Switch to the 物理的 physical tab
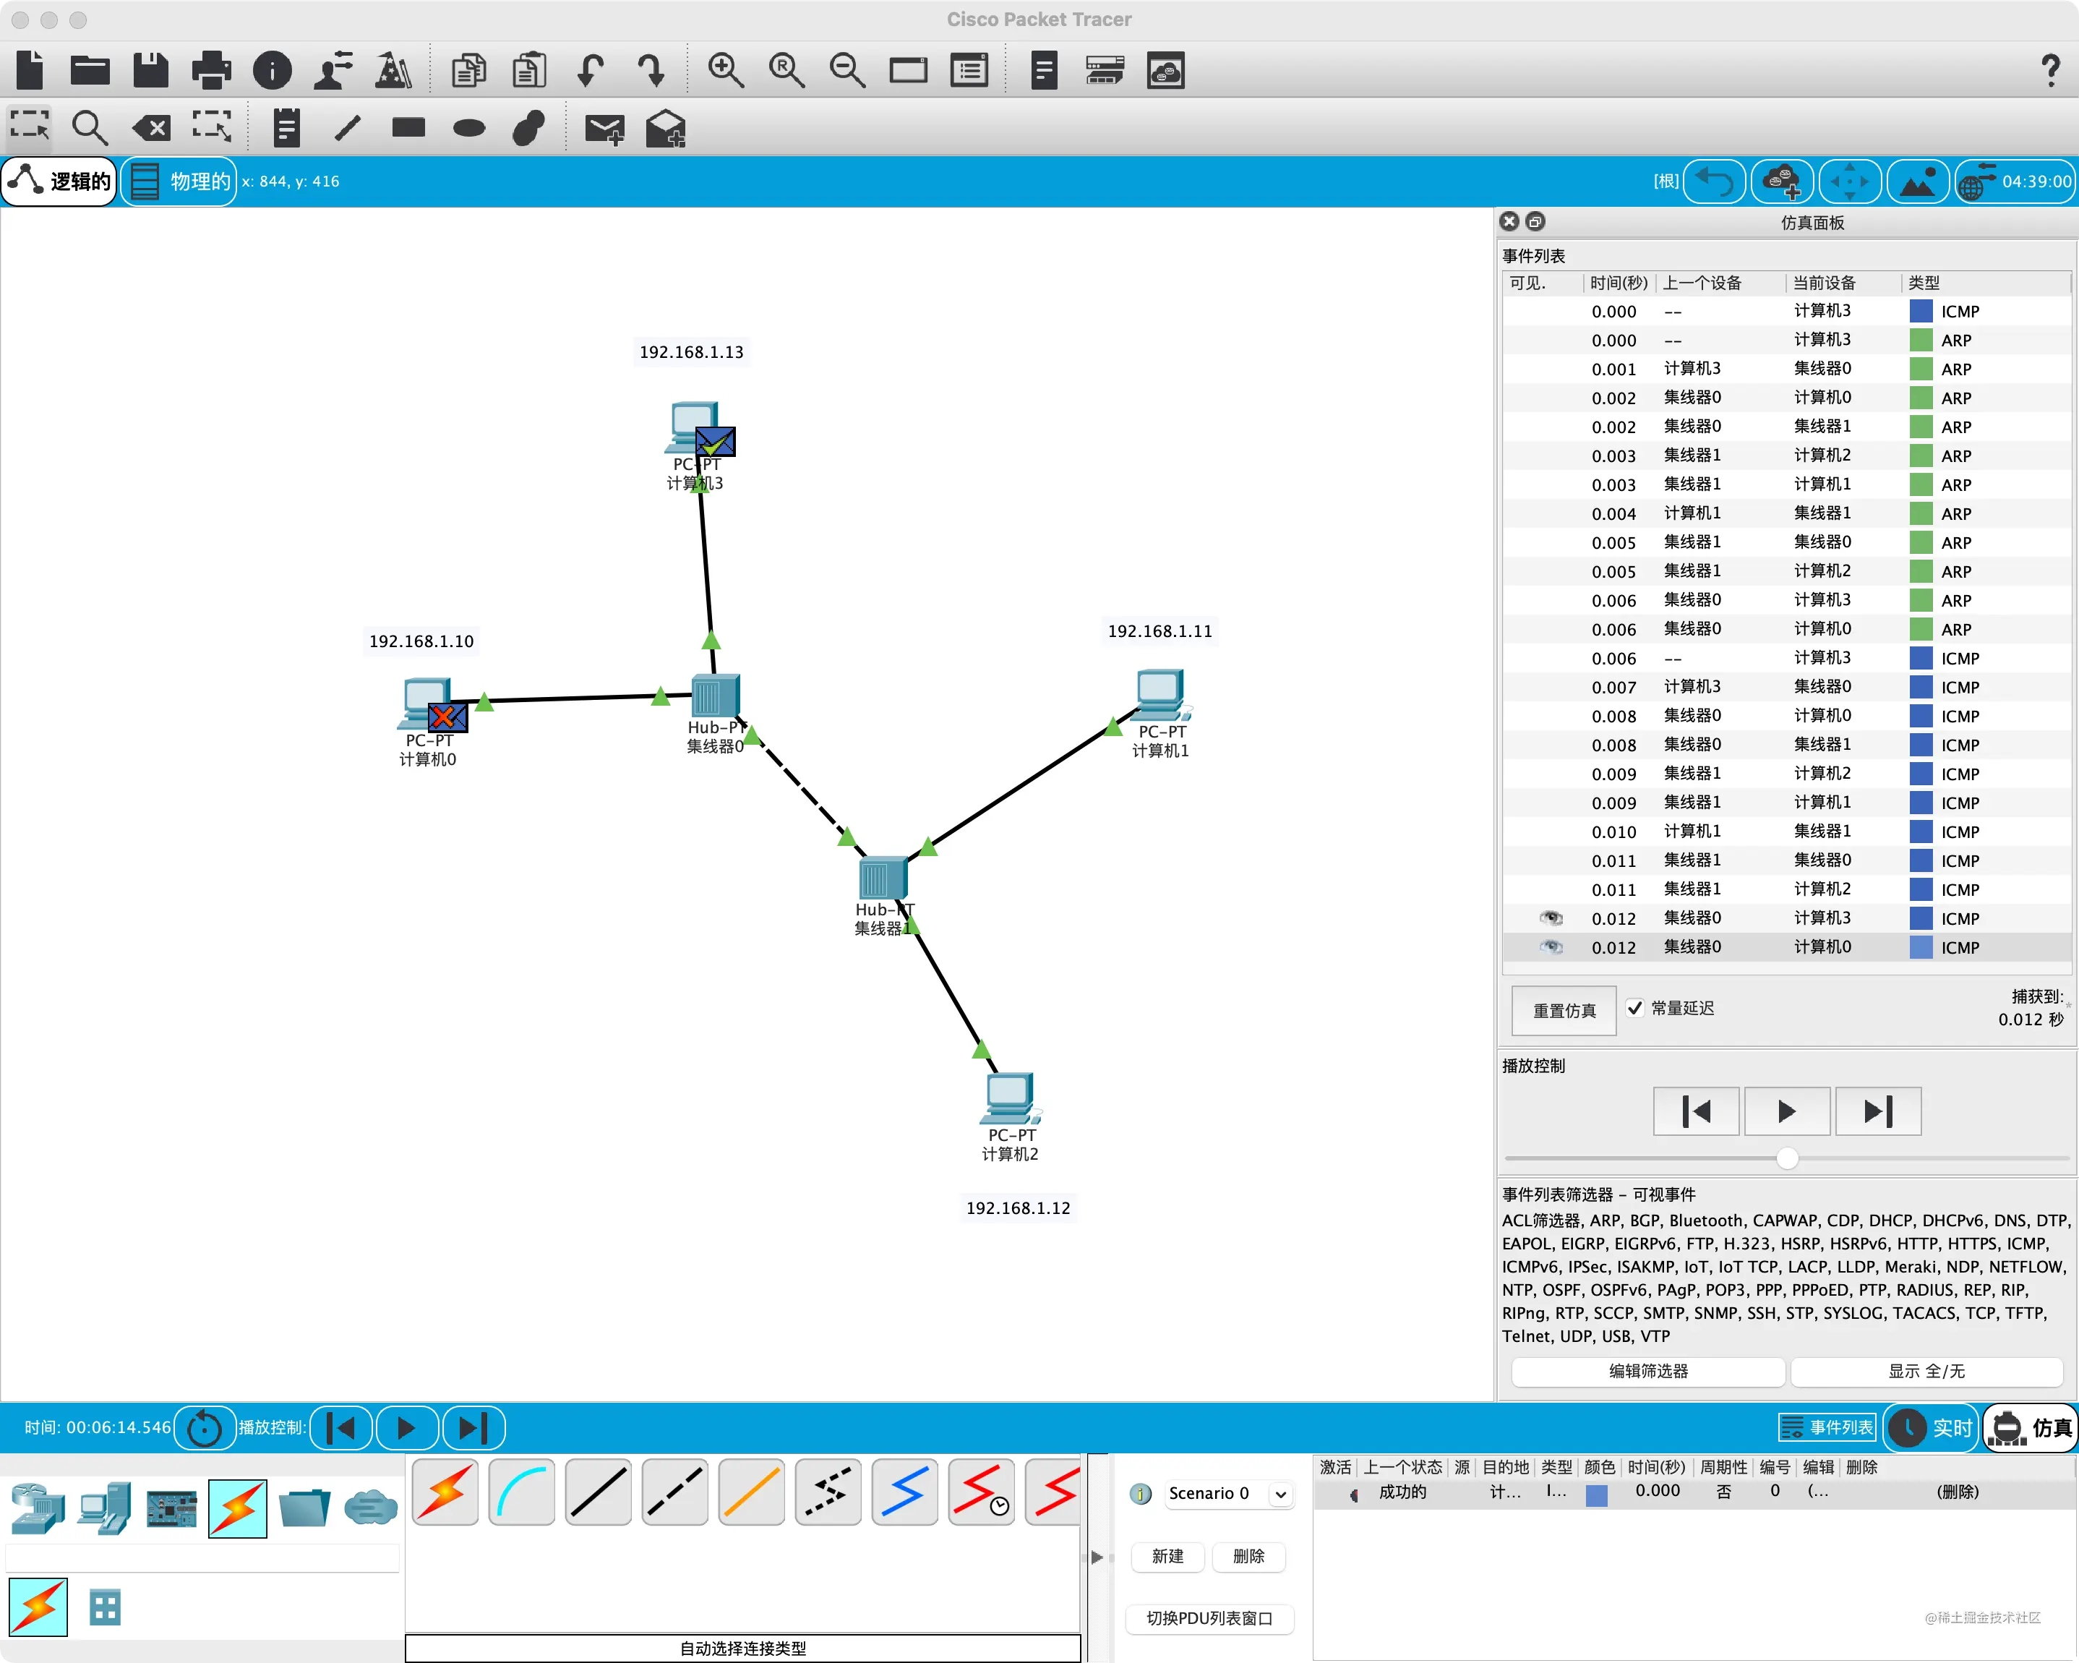 click(179, 181)
